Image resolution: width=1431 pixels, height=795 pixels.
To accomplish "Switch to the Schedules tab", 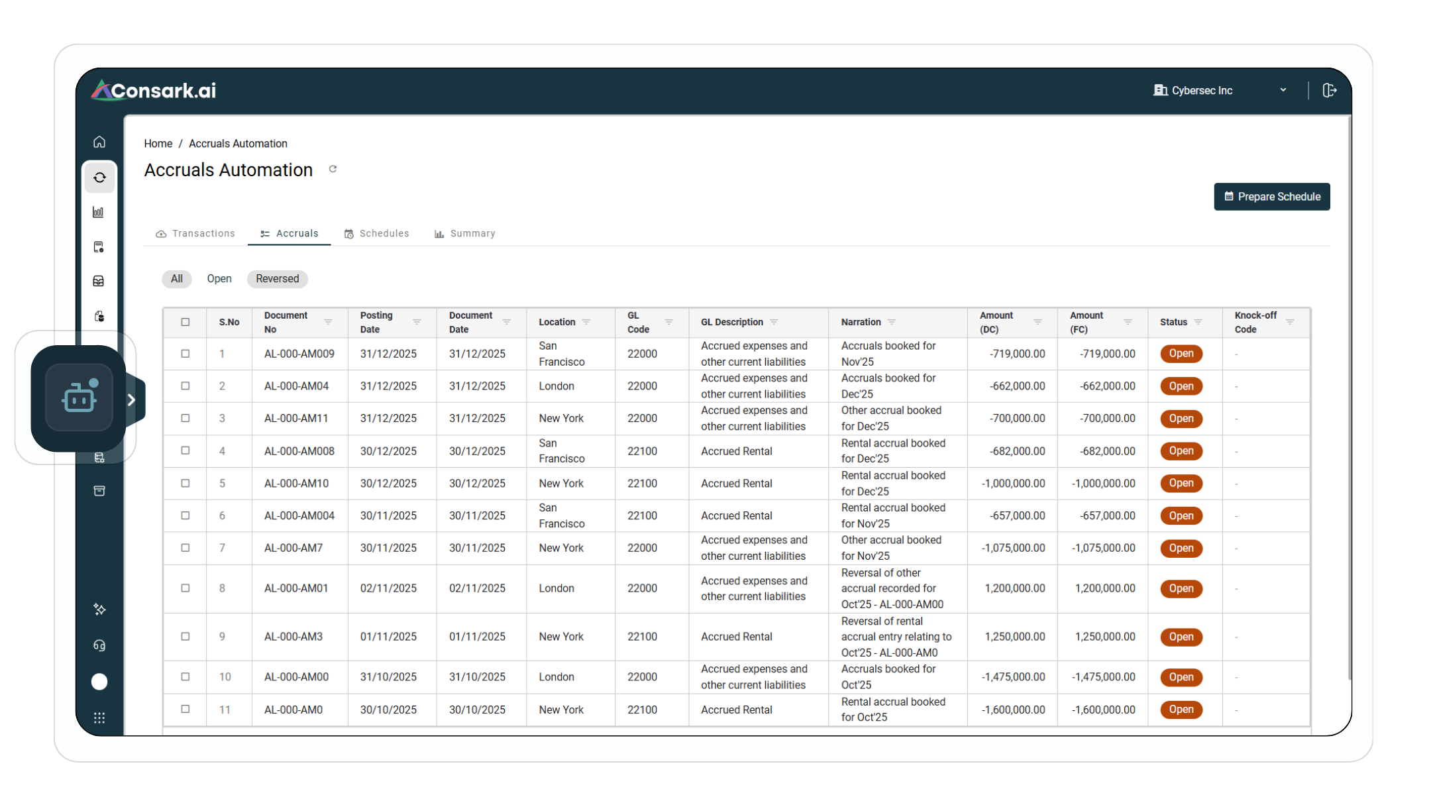I will coord(376,233).
